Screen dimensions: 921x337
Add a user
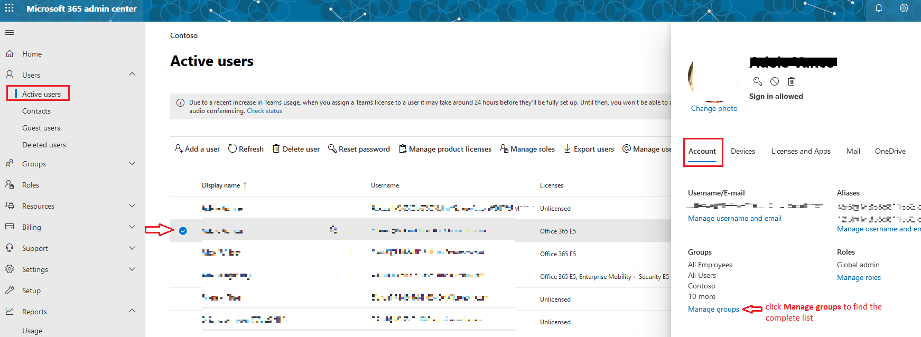coord(197,149)
